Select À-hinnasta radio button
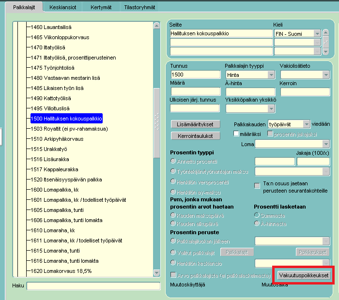Screen dimensions: 339x300 tap(257, 223)
